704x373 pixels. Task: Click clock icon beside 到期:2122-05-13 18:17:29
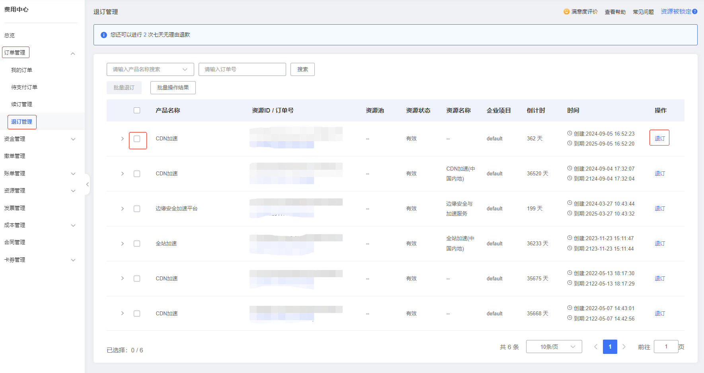click(569, 283)
